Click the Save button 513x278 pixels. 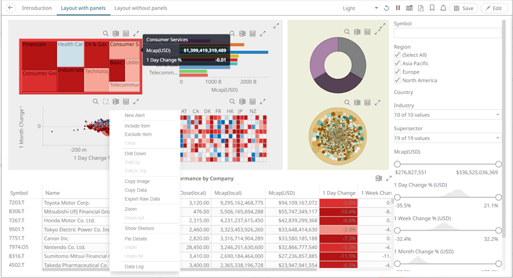click(464, 8)
